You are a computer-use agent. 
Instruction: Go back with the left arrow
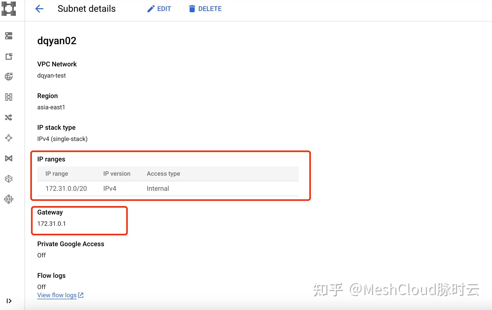[x=39, y=9]
